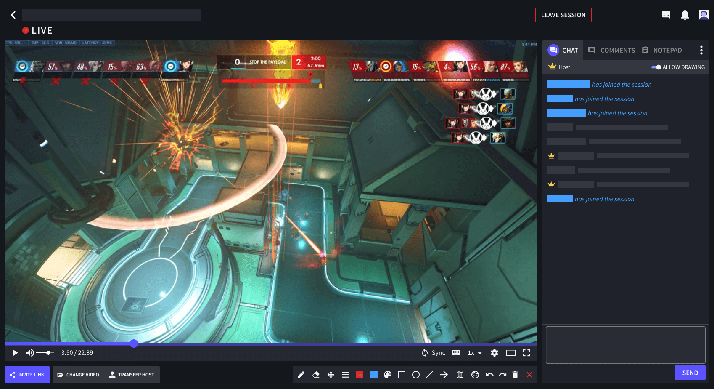714x389 pixels.
Task: Clear drawings with the trash icon
Action: tap(516, 374)
